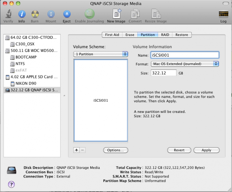Select the Partition tab

click(148, 35)
